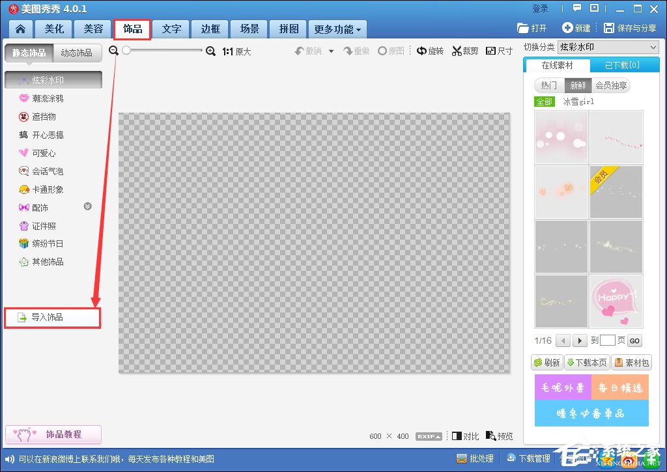
Task: Click the page number input field
Action: coord(608,340)
